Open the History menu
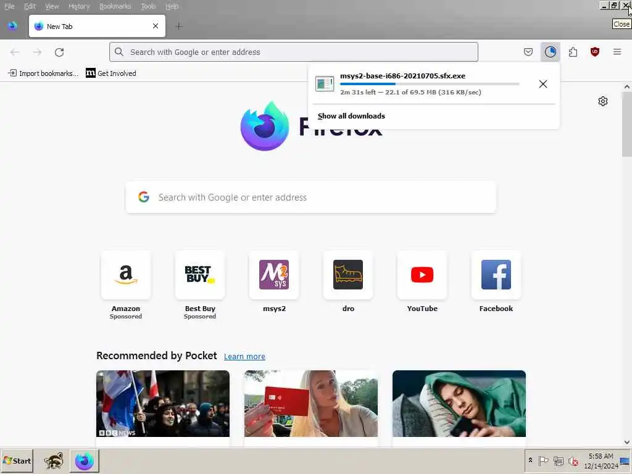 (x=79, y=6)
